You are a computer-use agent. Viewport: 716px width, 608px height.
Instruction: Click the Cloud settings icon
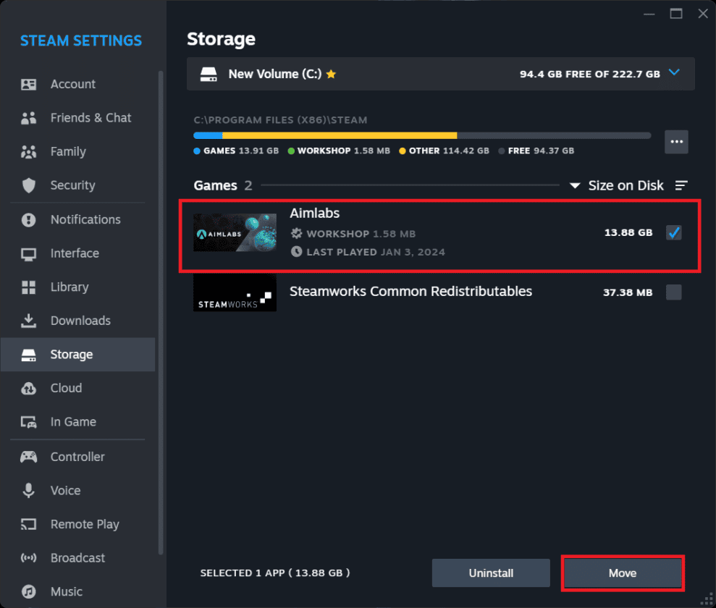28,388
